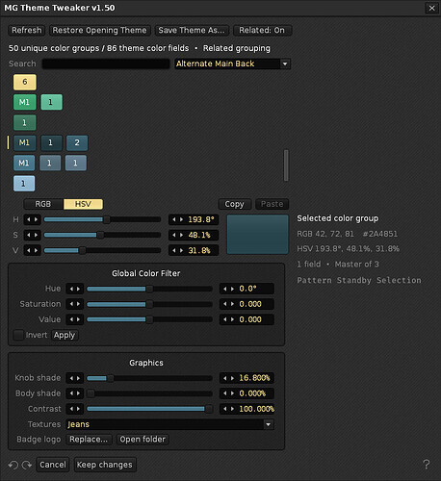Click the 0.000% Body shade value field

[246, 393]
